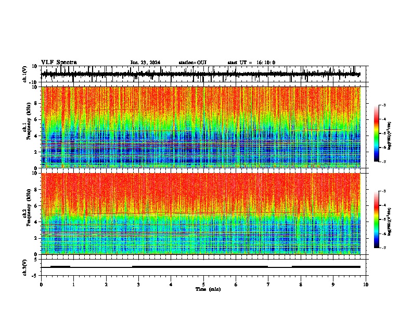Click tick label "9" on the time axis

pos(333,285)
